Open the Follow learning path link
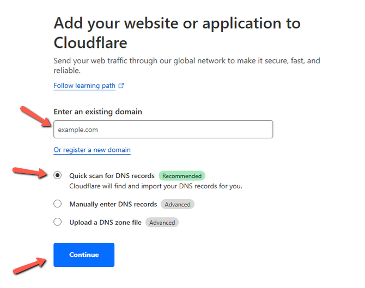The height and width of the screenshot is (288, 365). (84, 85)
